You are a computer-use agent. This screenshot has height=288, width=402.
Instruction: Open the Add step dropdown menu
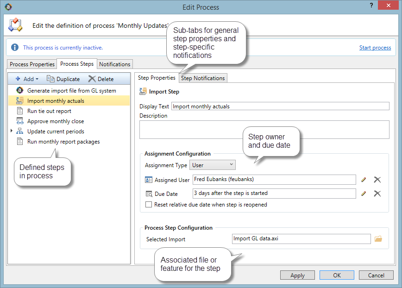coord(27,79)
